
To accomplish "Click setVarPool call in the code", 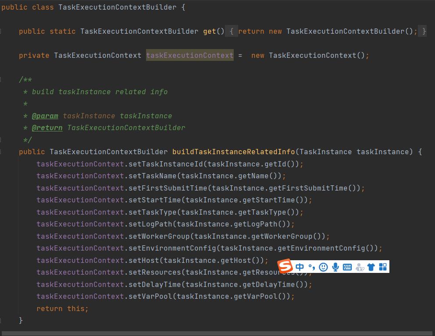I will click(150, 297).
